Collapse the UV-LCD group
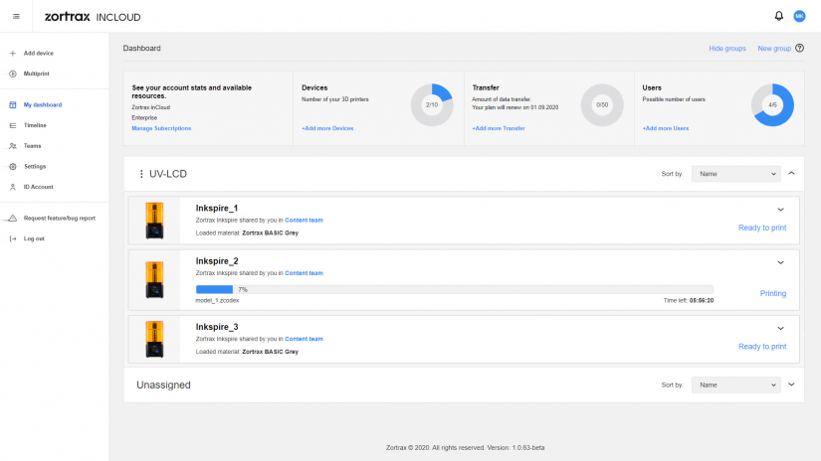The image size is (821, 461). tap(791, 173)
